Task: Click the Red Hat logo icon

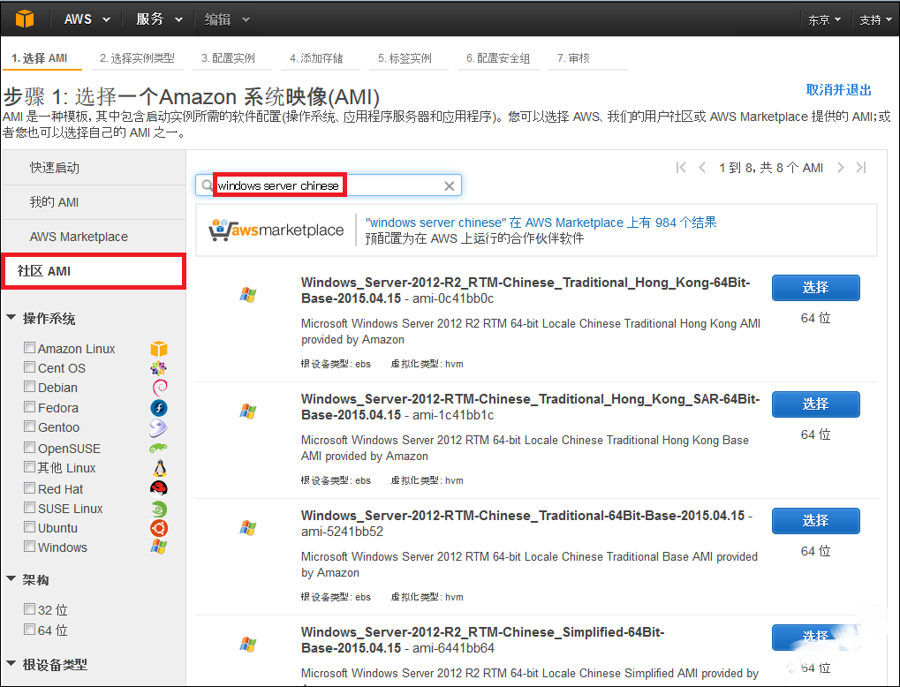Action: coord(159,488)
